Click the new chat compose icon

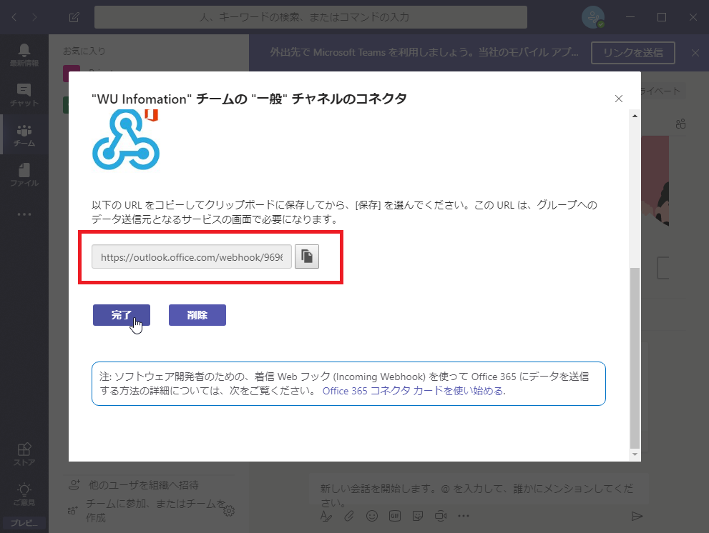pos(74,17)
